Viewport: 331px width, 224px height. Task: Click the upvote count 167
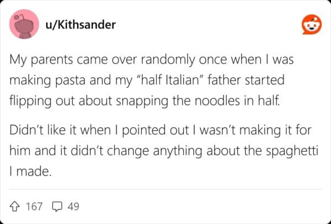coord(34,207)
